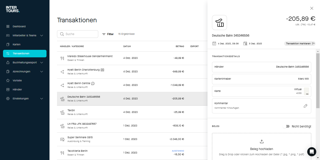Open Vorteile in the sidebar
This screenshot has height=160, width=320.
(17, 81)
